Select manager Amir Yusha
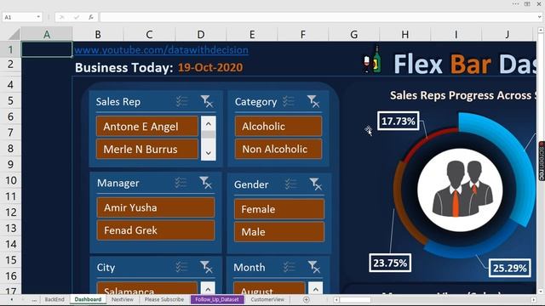Screen dimensions: 545x306 click(x=156, y=207)
